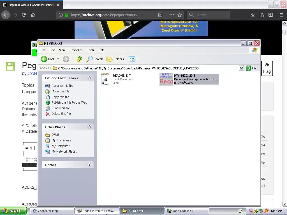The image size is (287, 215).
Task: Switch to Keep Goin' is ON taskbar button
Action: pyautogui.click(x=187, y=211)
